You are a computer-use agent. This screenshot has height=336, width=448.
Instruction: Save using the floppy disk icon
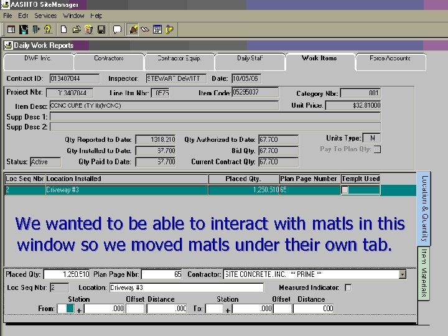point(101,29)
